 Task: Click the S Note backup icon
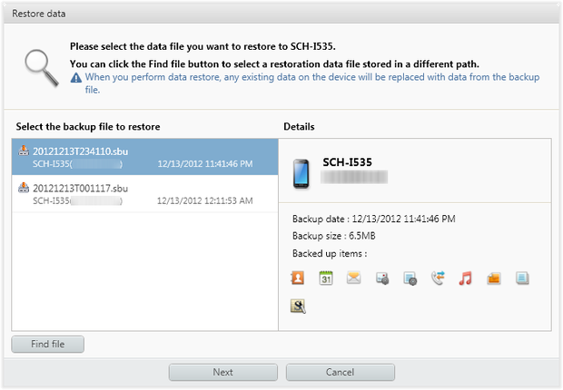click(x=297, y=307)
